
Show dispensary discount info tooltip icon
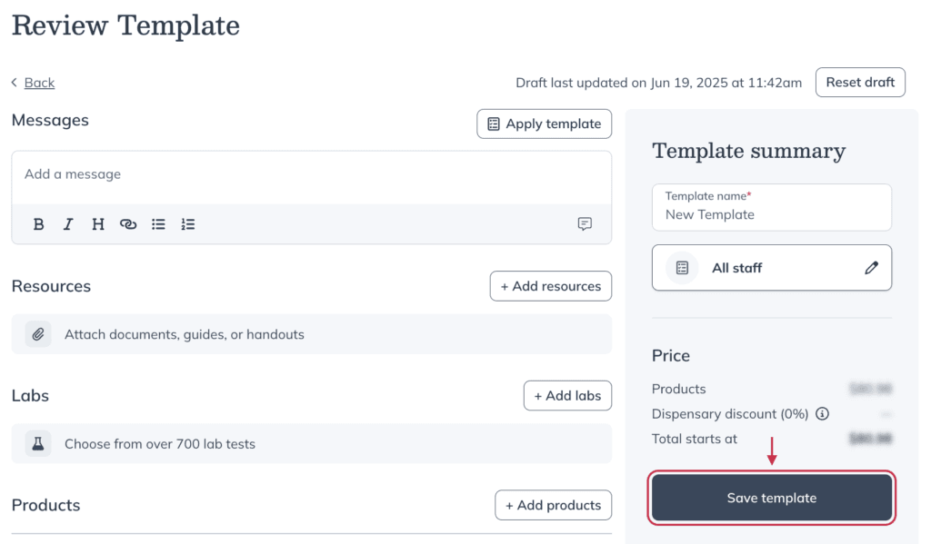pyautogui.click(x=822, y=413)
